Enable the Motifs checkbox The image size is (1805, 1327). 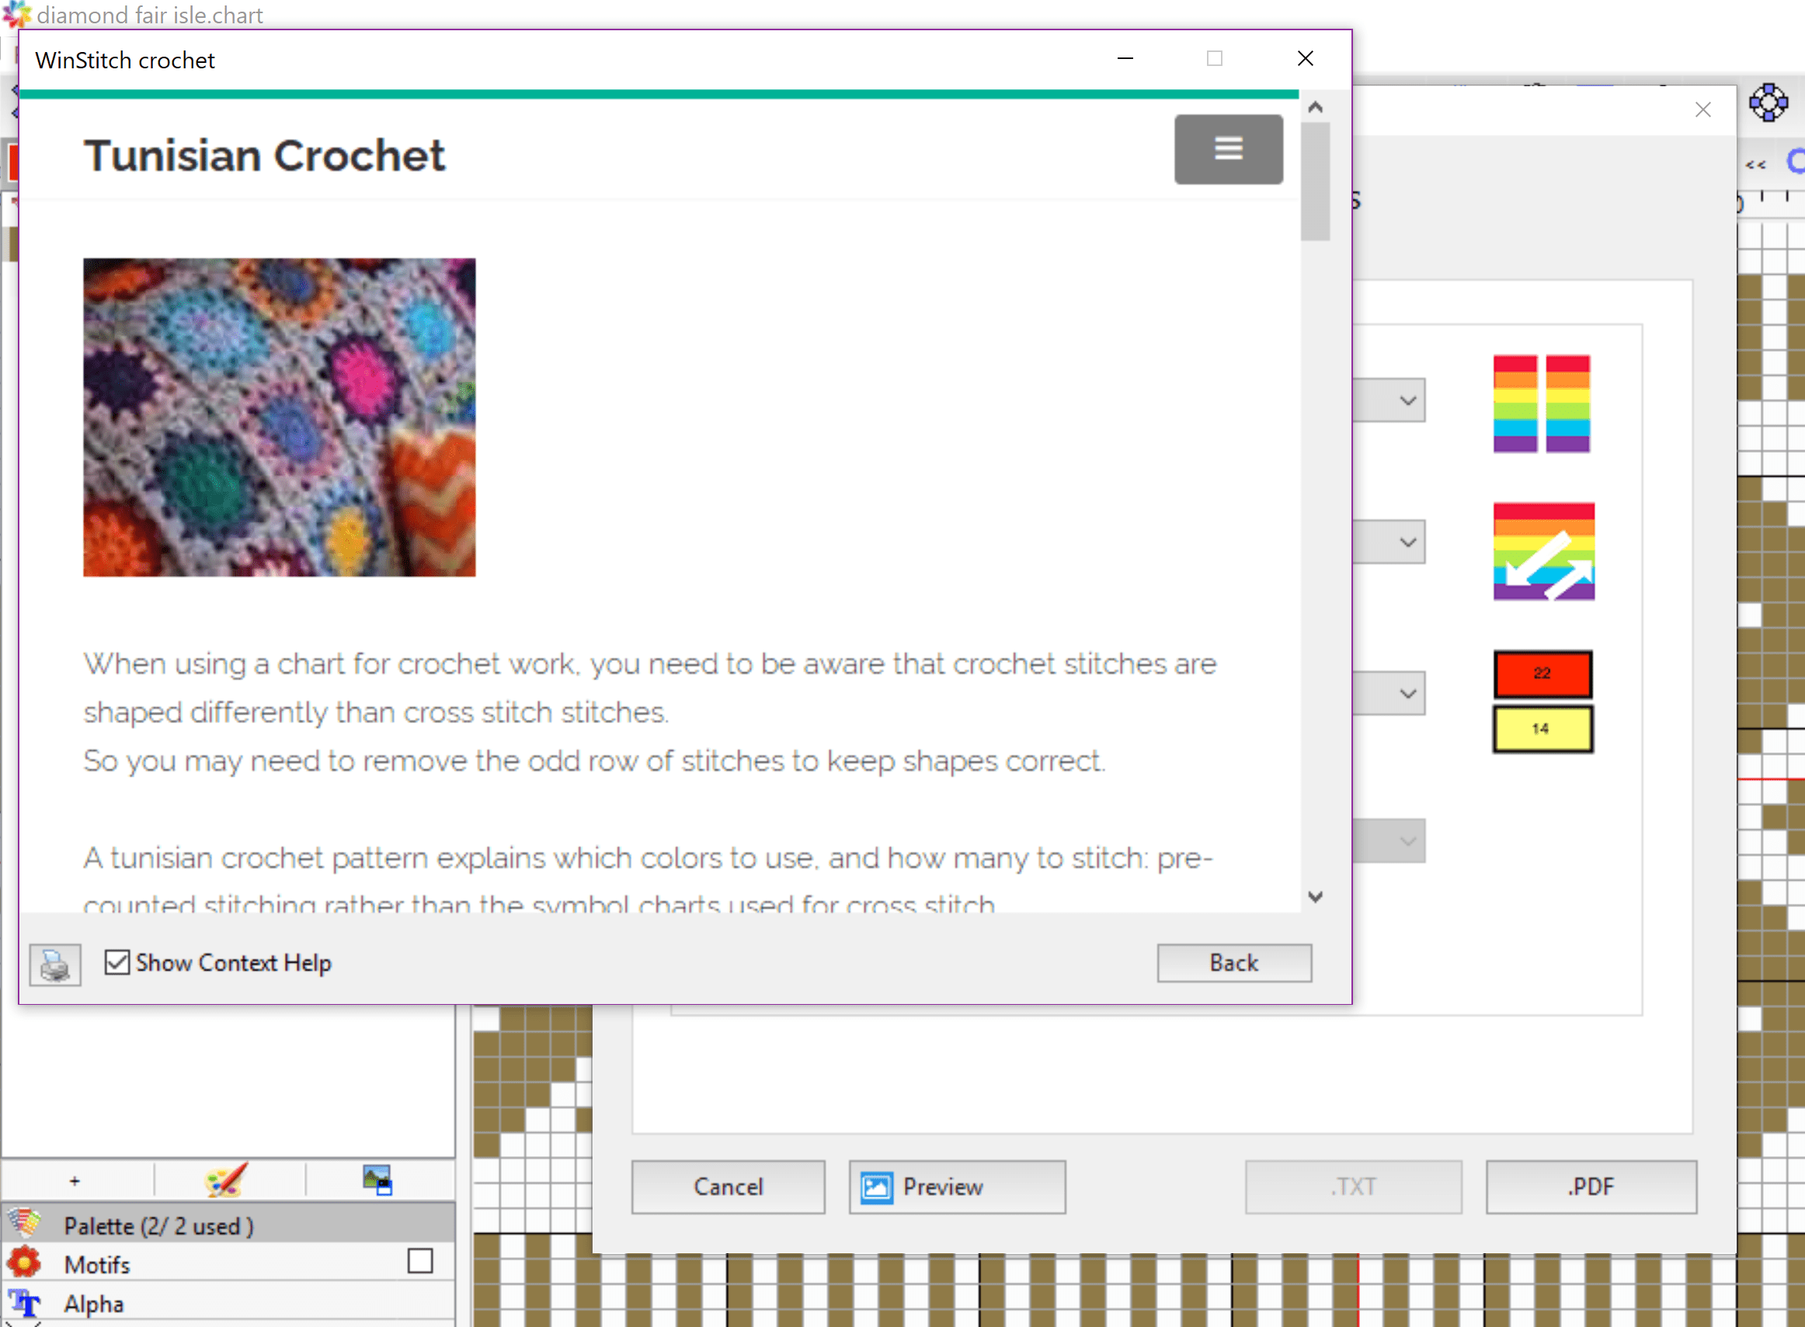421,1261
